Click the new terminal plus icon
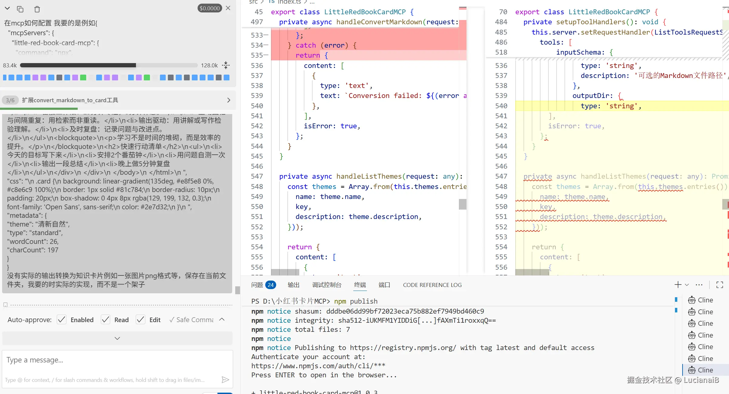 pyautogui.click(x=677, y=285)
